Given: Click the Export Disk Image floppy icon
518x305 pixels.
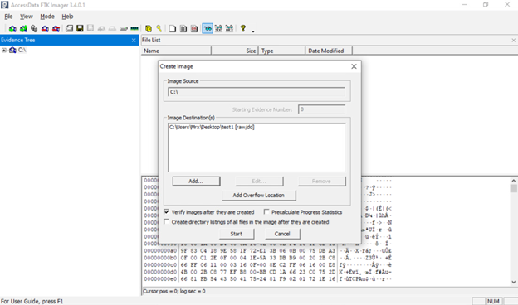Looking at the screenshot, I should click(x=80, y=28).
